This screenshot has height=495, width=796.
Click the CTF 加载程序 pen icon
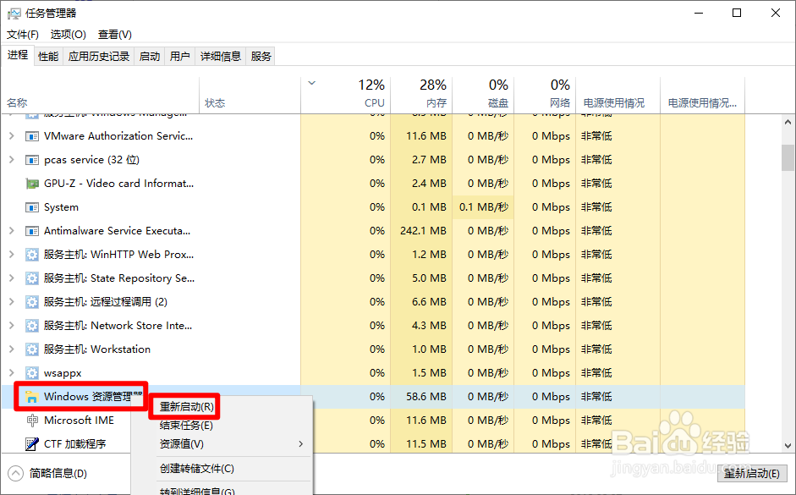(32, 444)
